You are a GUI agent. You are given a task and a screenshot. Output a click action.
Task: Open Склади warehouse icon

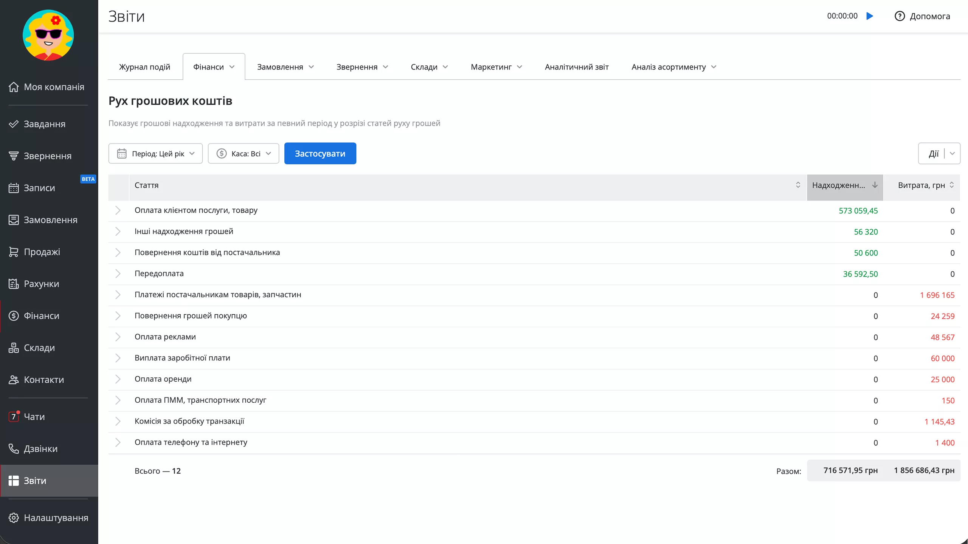click(x=14, y=348)
